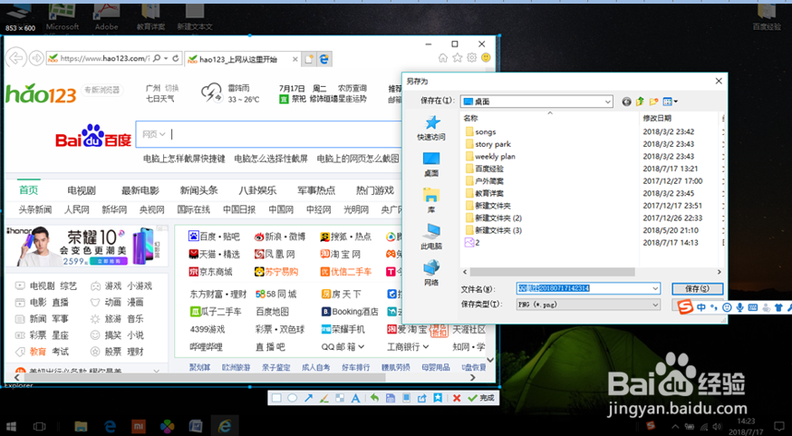
Task: Click the browser refresh icon in address bar
Action: (175, 58)
